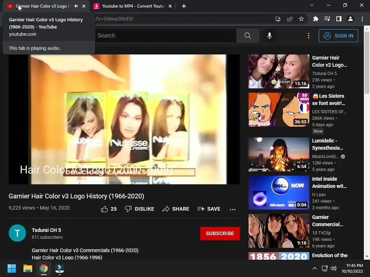Open the Chrome three-dot menu
This screenshot has height=277, width=370.
coord(362,19)
